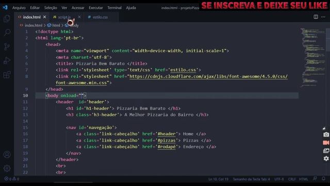Open the estilo.css link on line 7

coord(183,70)
